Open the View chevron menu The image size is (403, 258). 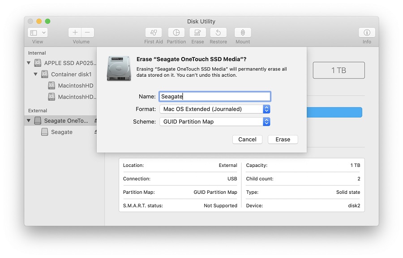[x=44, y=33]
